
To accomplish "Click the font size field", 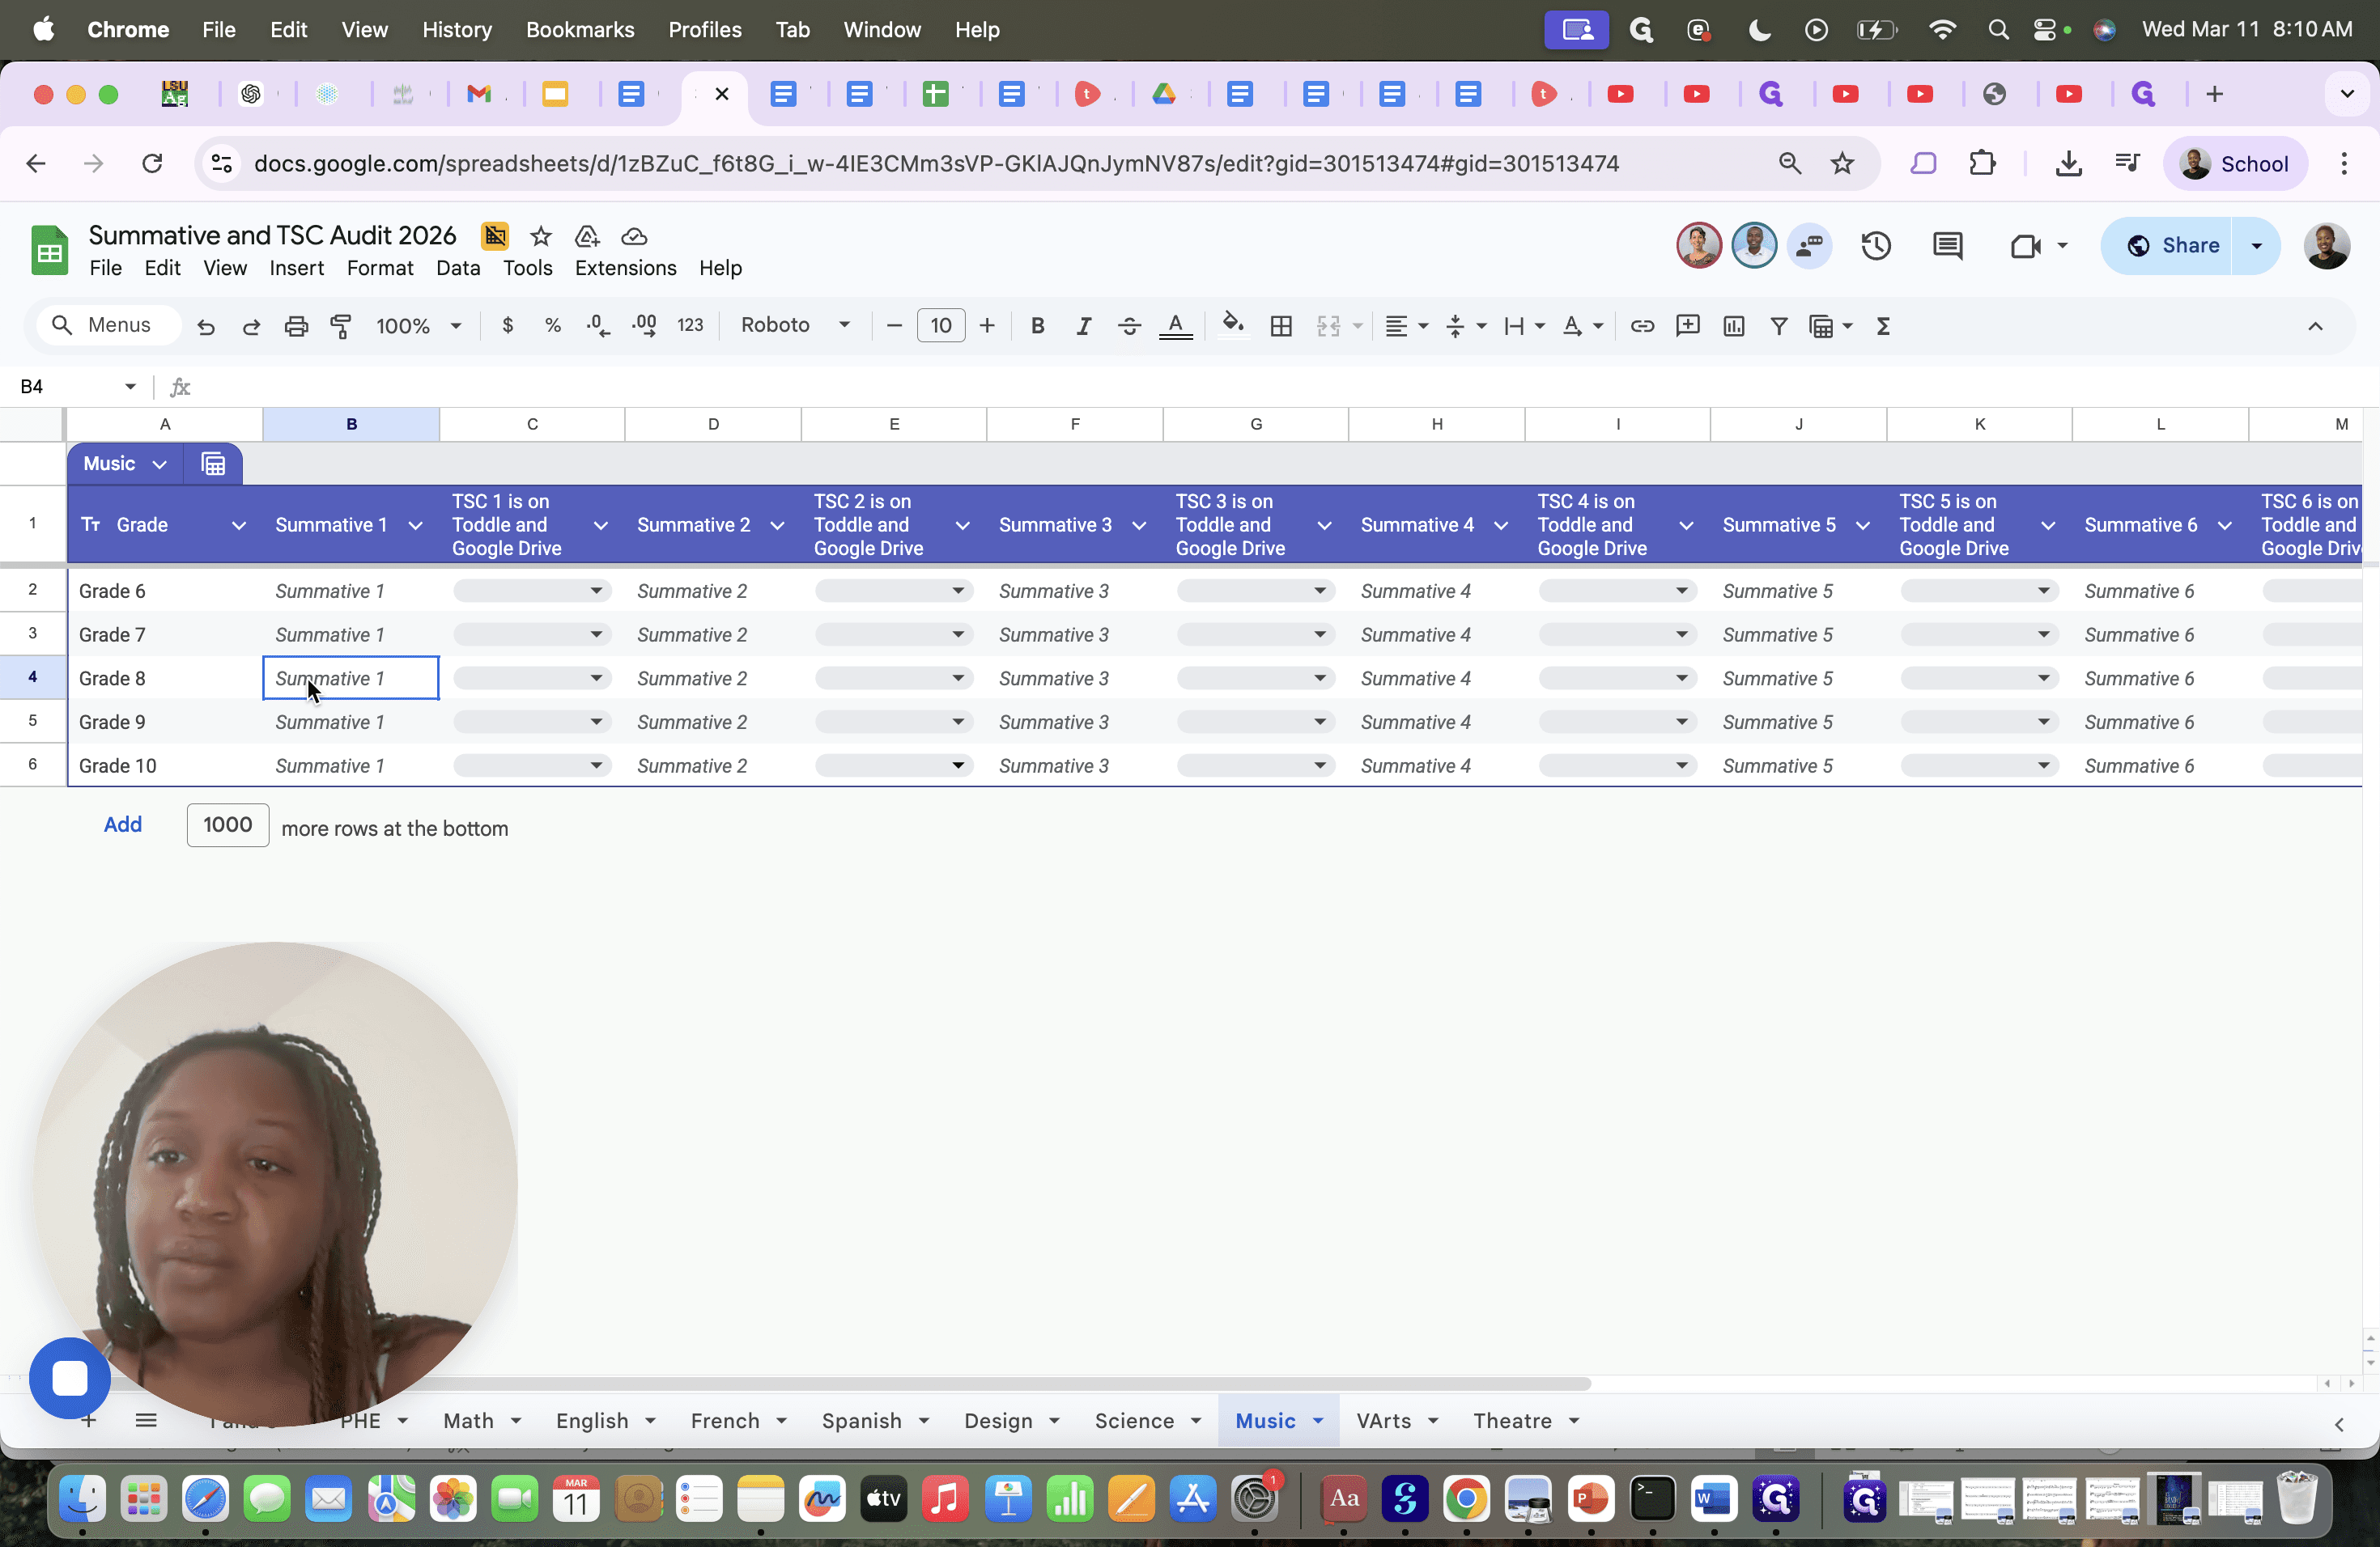I will click(941, 326).
